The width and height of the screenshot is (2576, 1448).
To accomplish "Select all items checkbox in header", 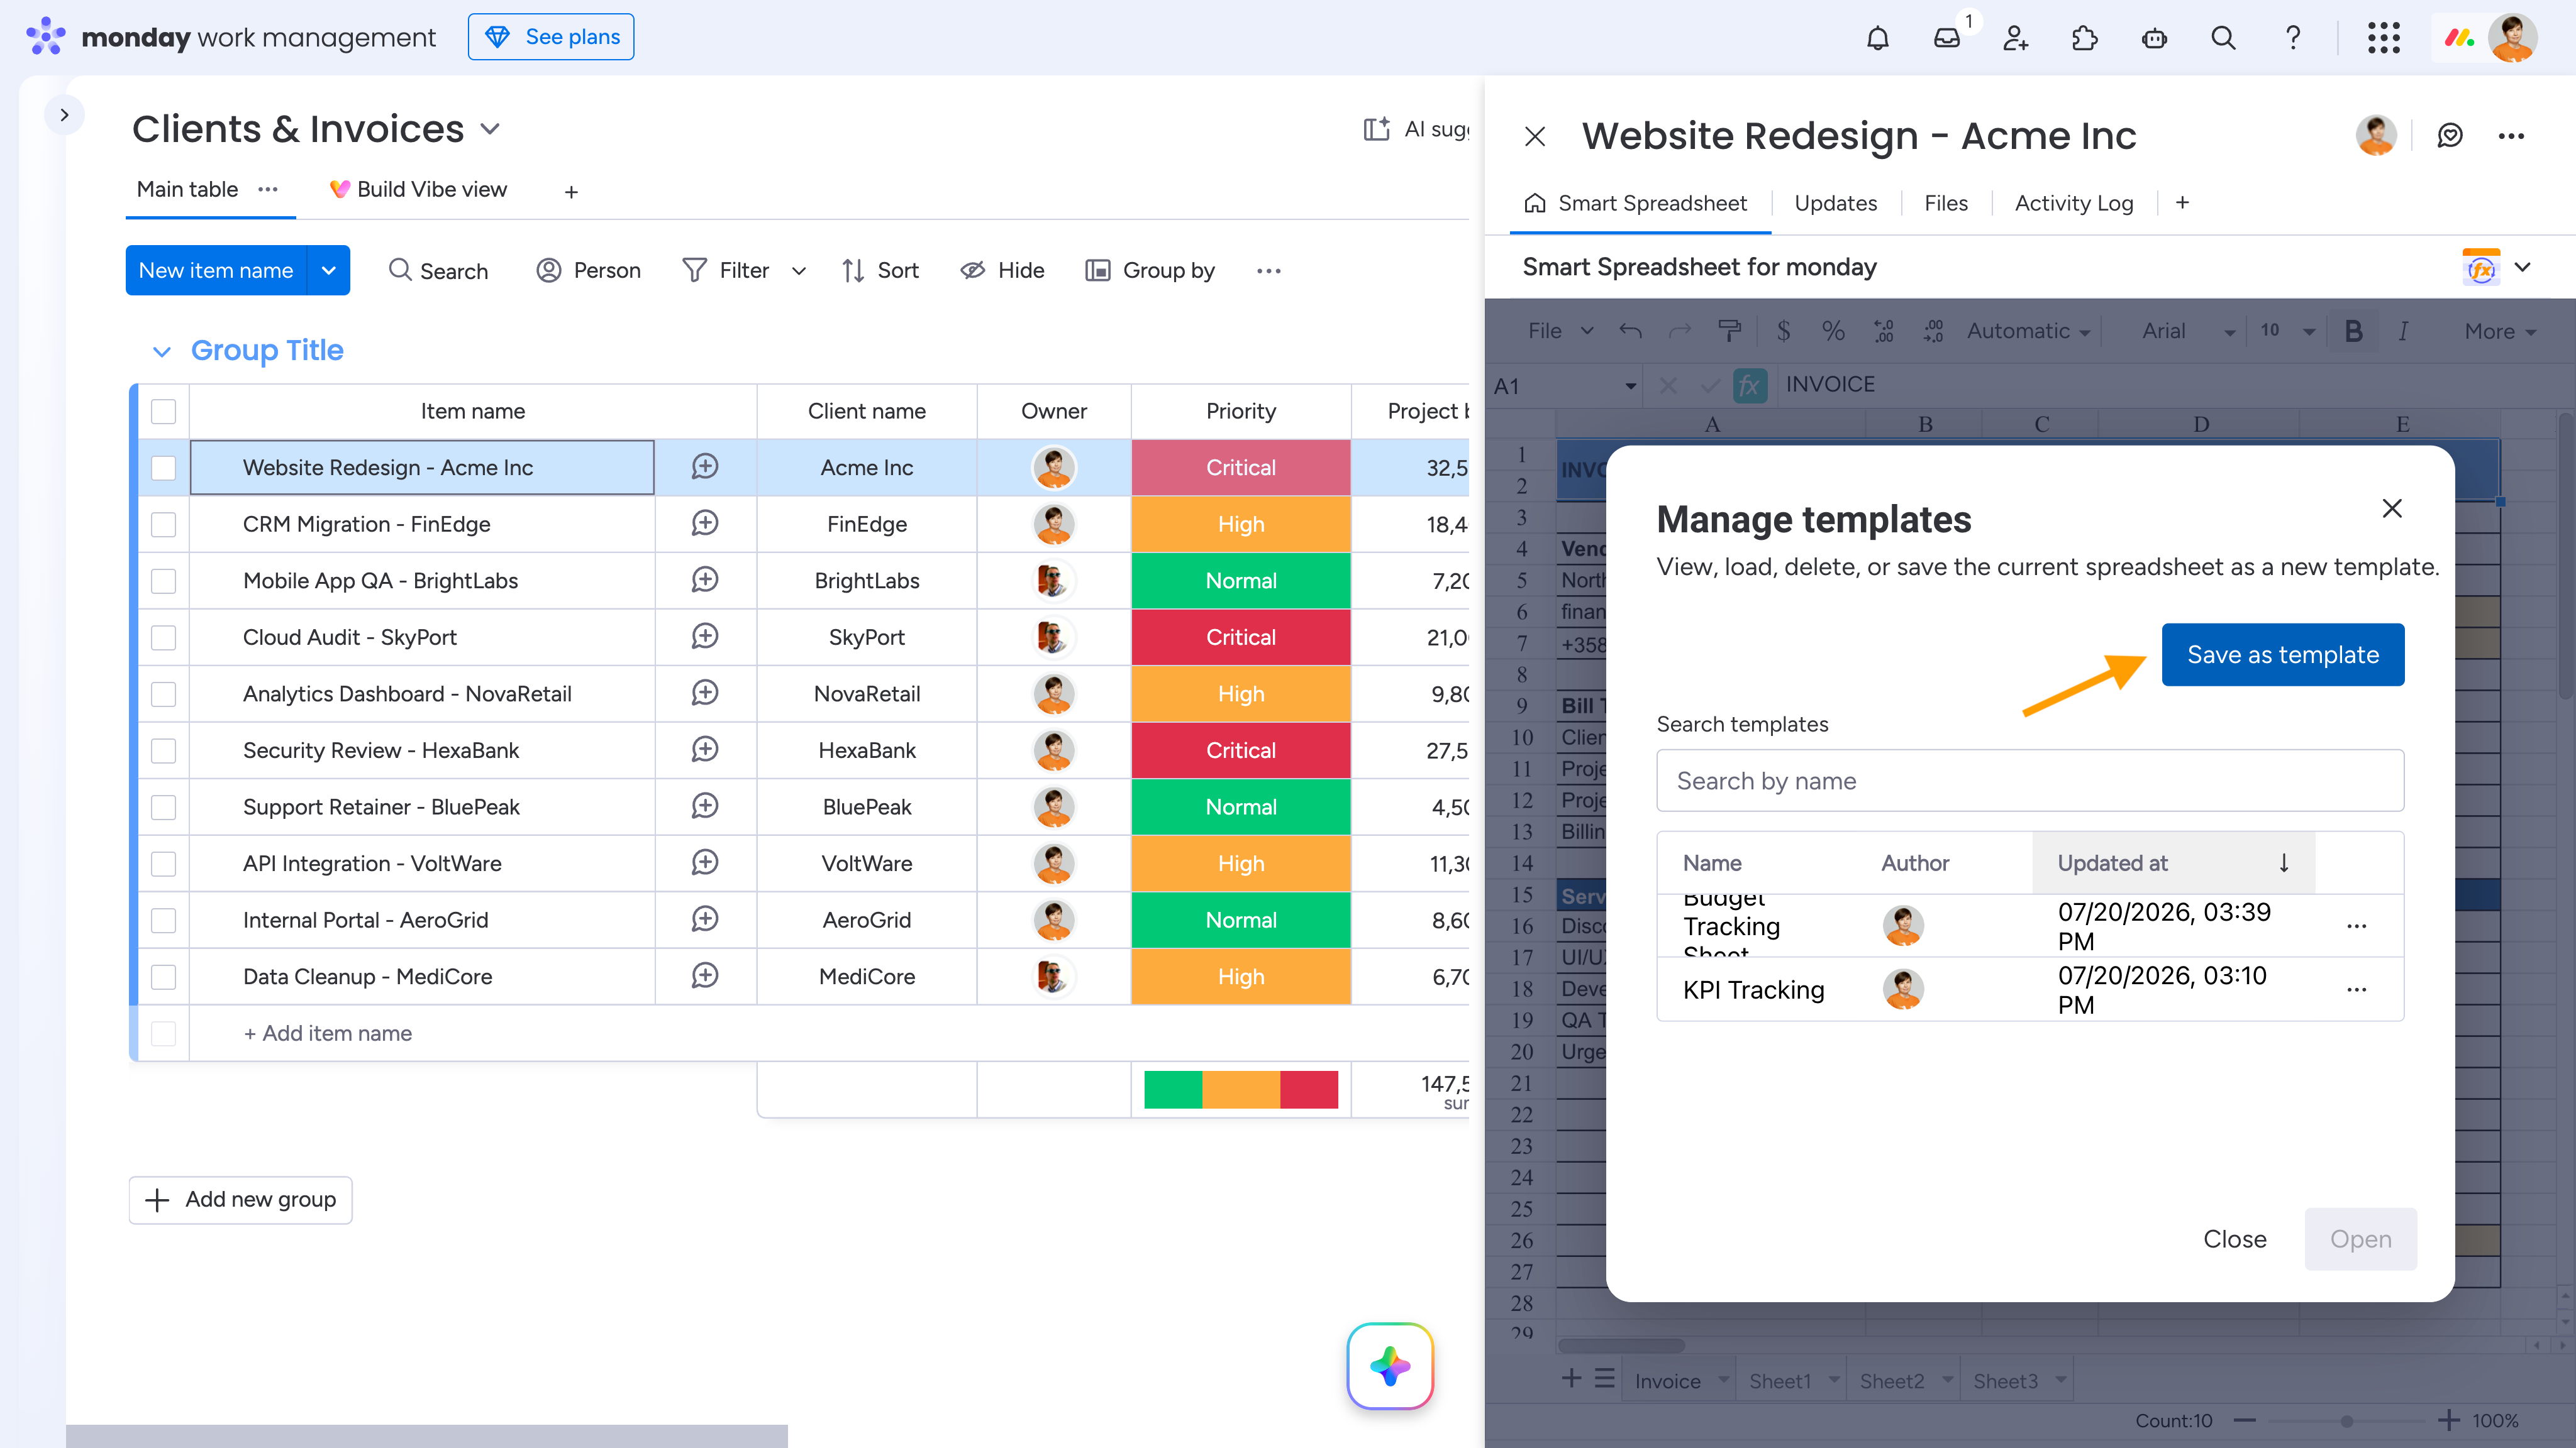I will point(163,412).
